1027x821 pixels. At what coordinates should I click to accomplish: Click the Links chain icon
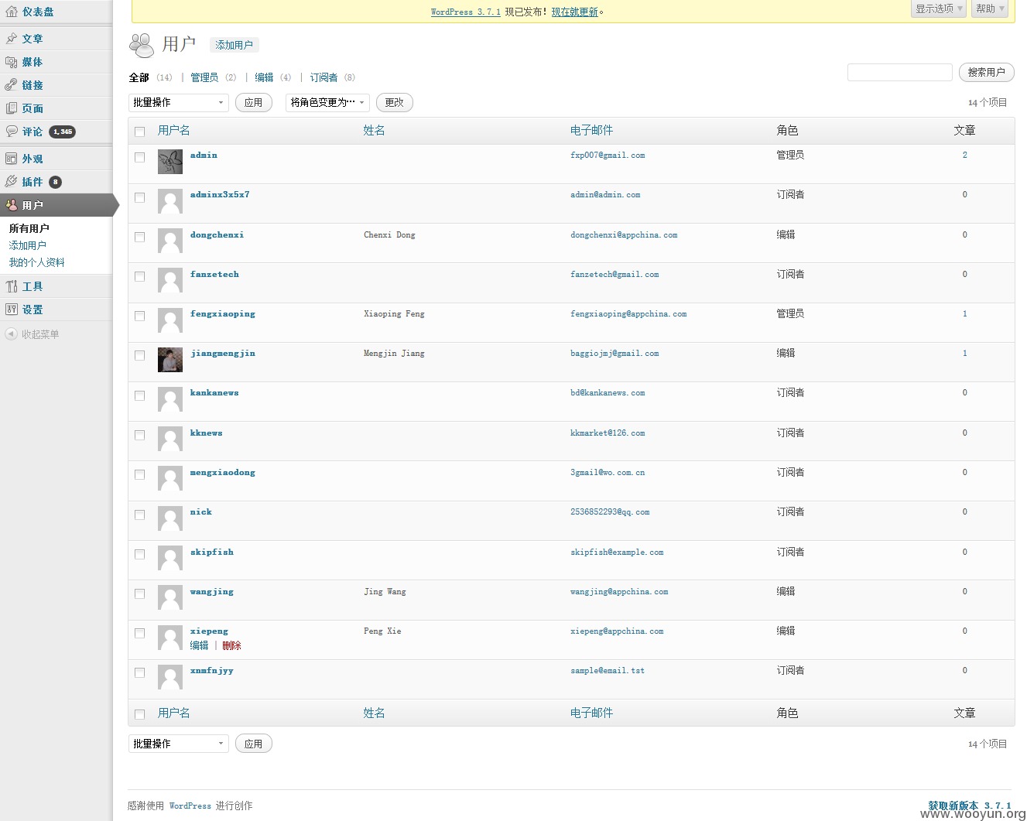point(12,85)
